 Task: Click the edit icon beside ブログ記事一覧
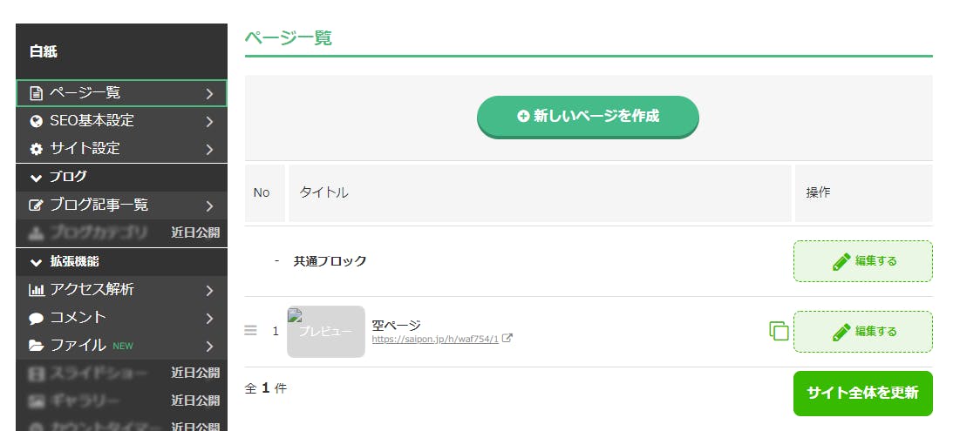coord(36,205)
